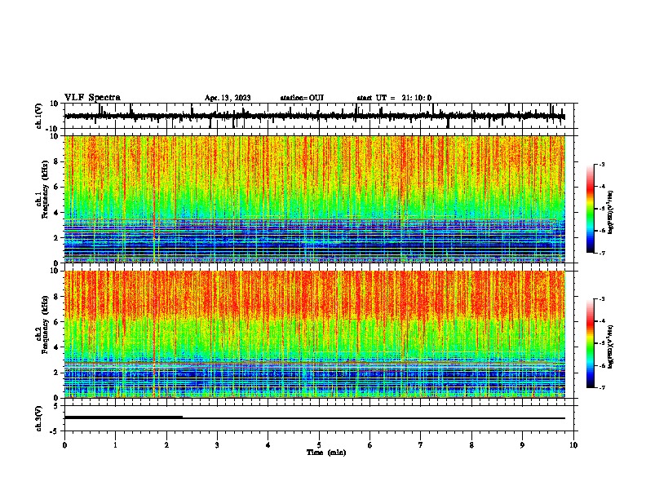Click time axis tick label '3'
Viewport: 646px width, 499px height.
217,445
